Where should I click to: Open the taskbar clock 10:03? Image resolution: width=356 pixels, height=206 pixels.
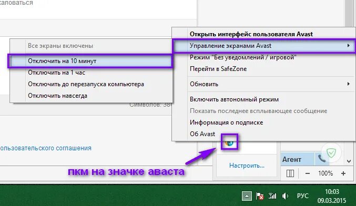tap(332, 196)
